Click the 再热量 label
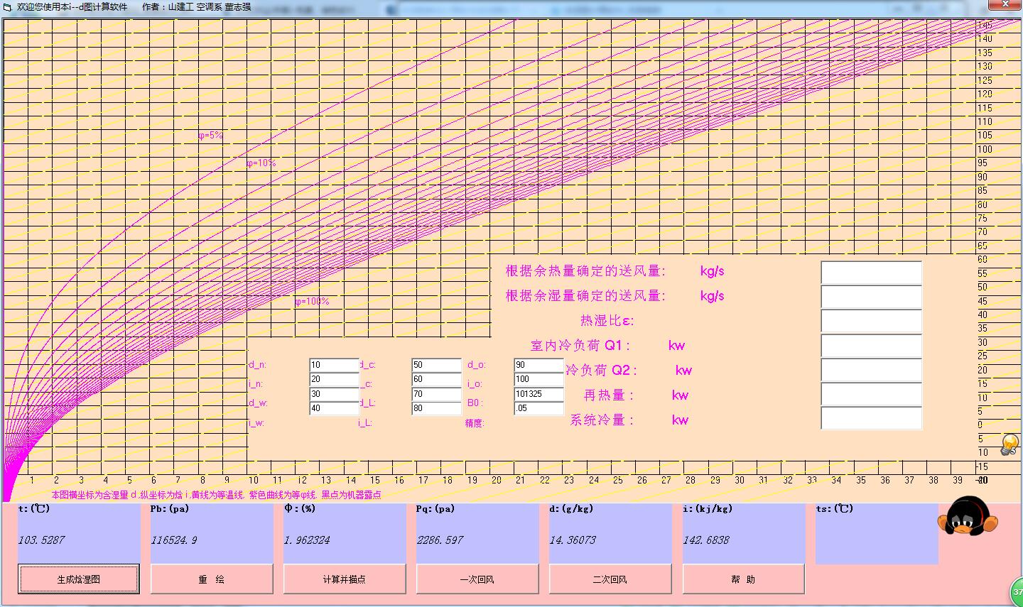 609,395
